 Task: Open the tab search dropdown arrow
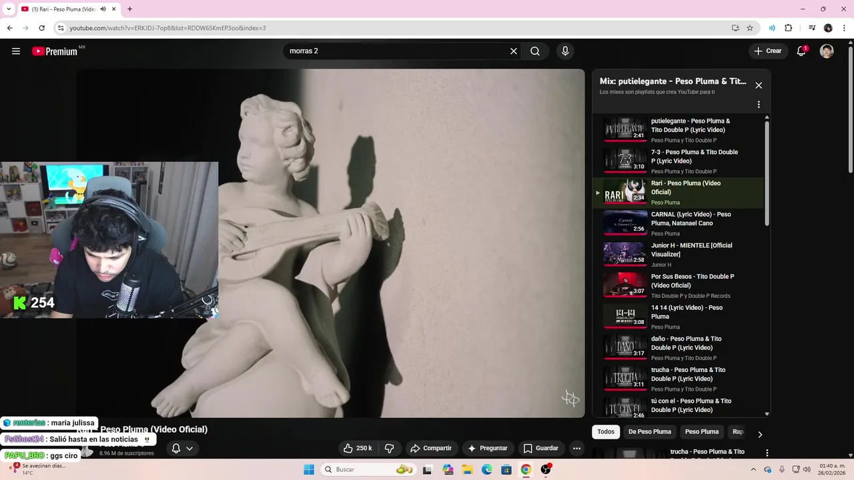tap(9, 9)
